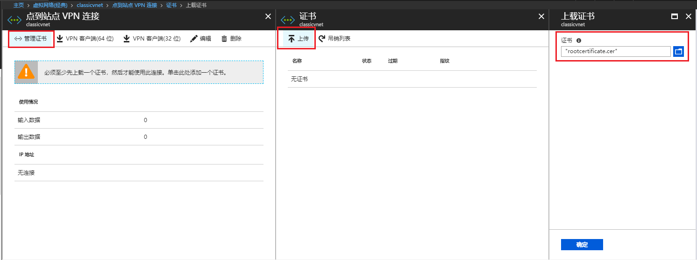The width and height of the screenshot is (697, 260).
Task: Open 点到站点 VPN 连接 breadcrumb link
Action: 134,5
